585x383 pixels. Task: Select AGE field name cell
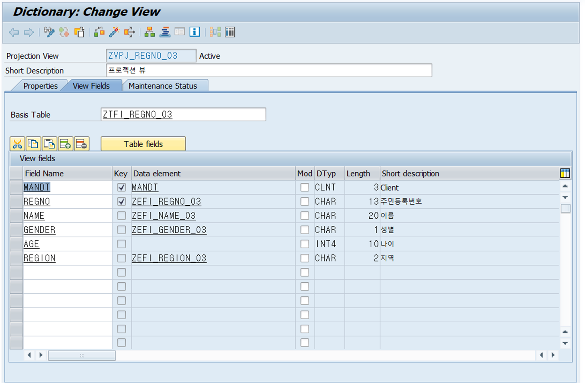coord(67,244)
